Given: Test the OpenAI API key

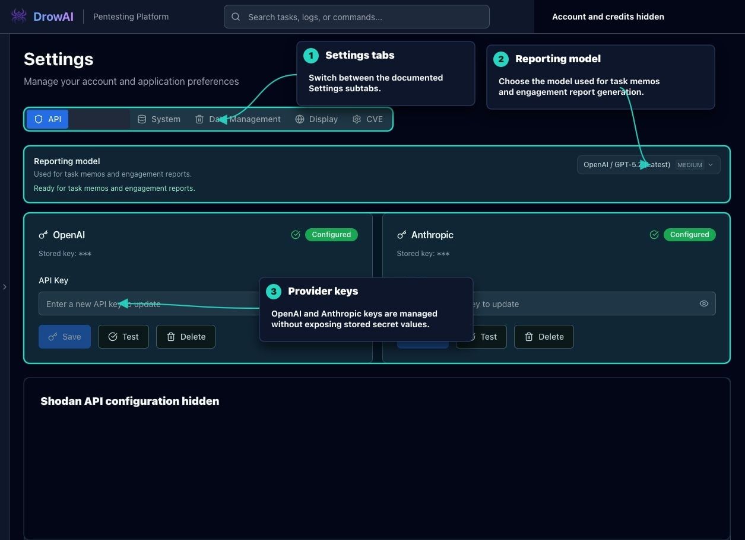Looking at the screenshot, I should pyautogui.click(x=123, y=337).
